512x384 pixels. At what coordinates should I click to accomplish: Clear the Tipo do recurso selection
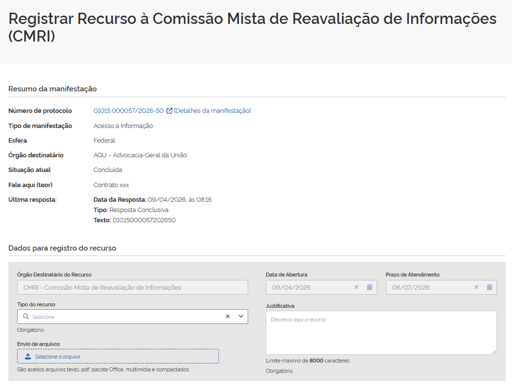(x=227, y=317)
